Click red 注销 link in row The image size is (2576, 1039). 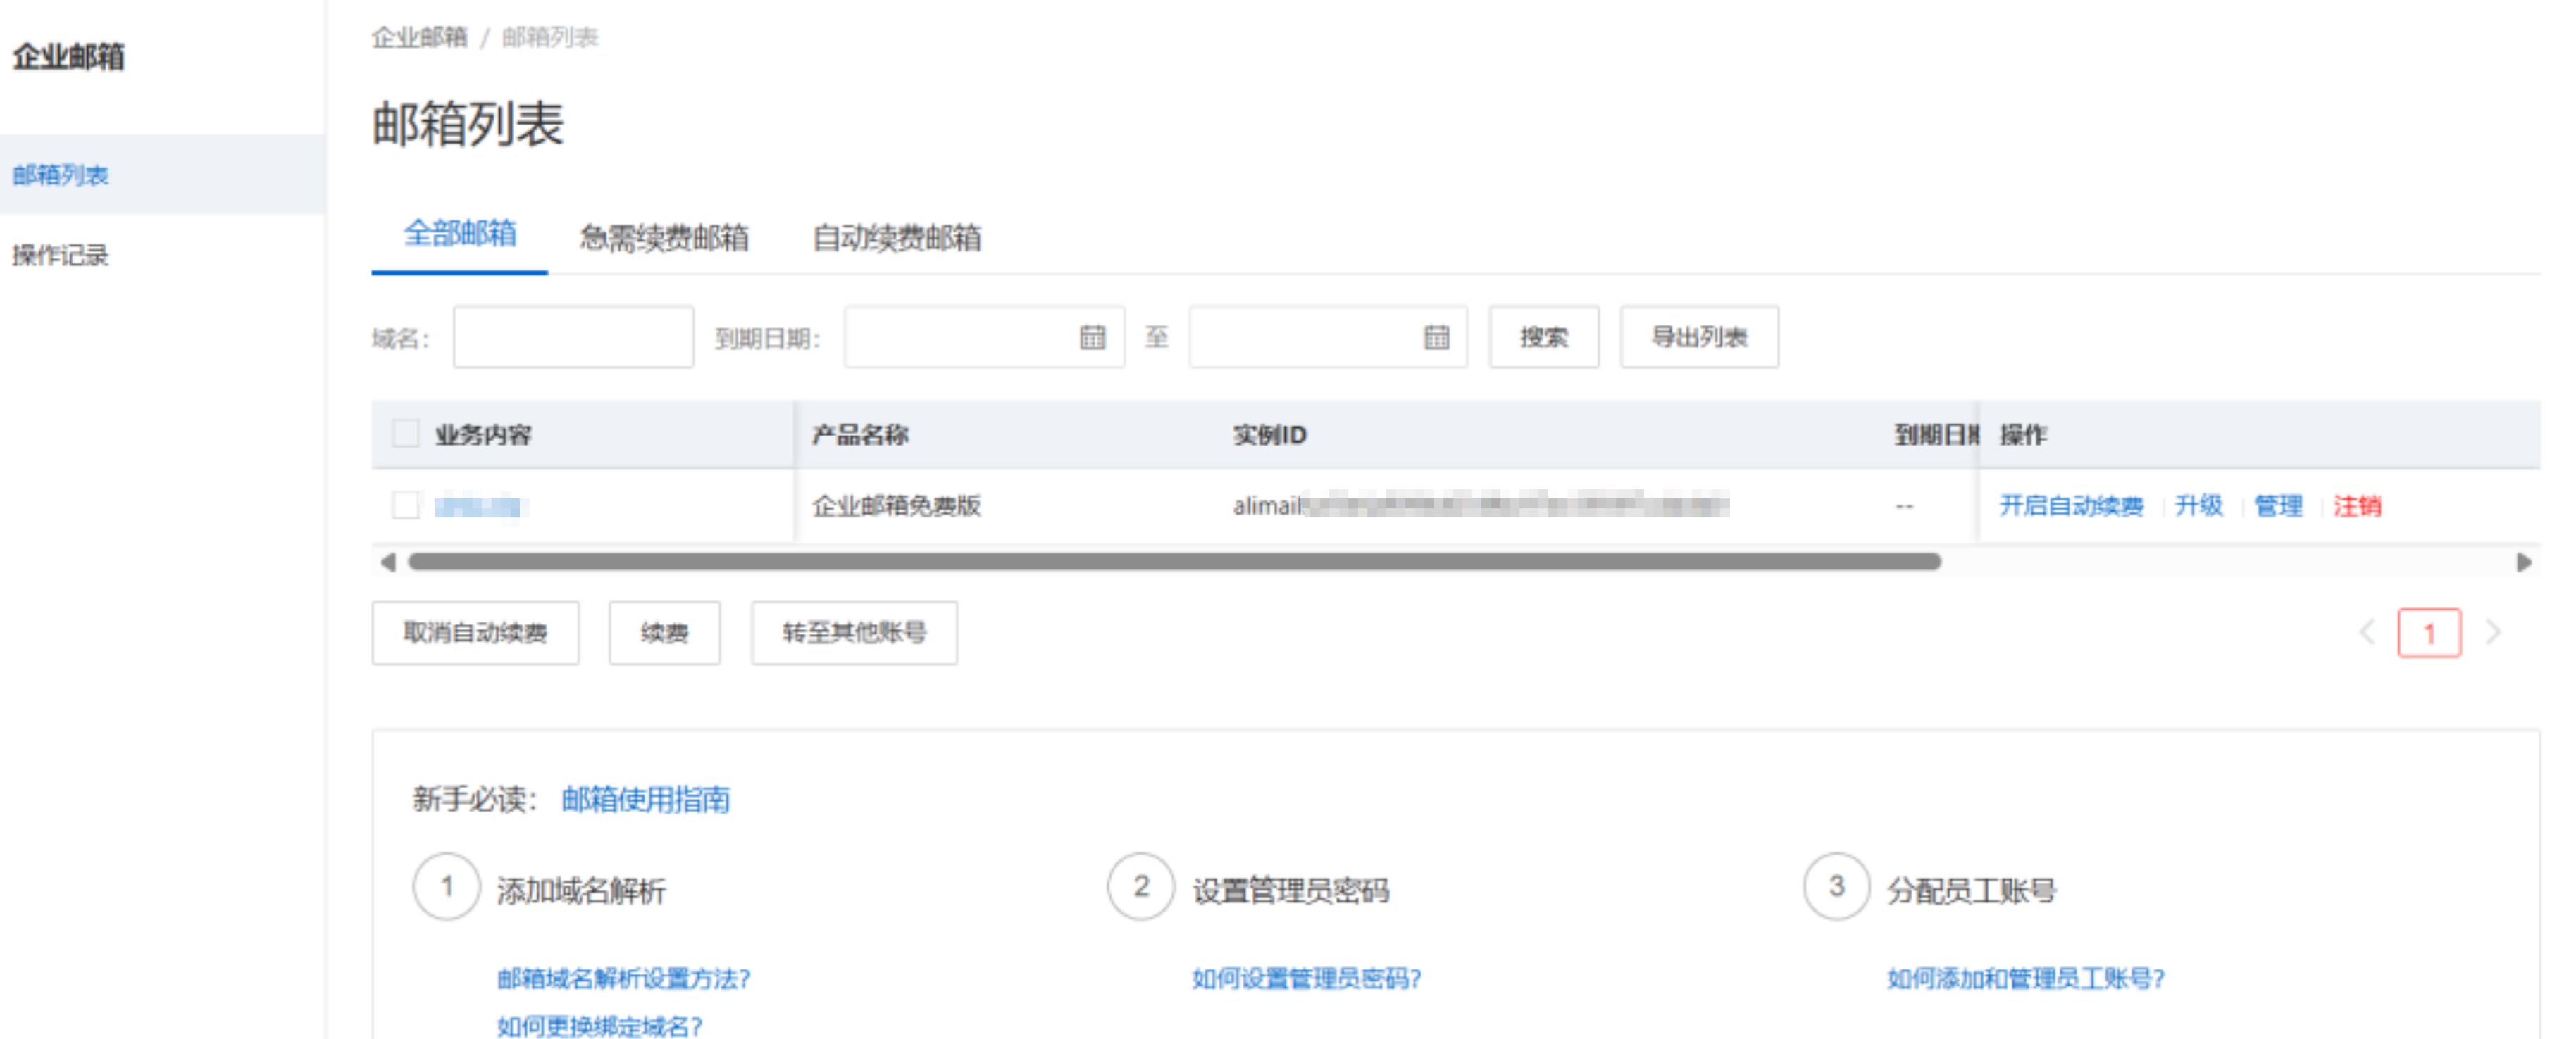point(2357,505)
